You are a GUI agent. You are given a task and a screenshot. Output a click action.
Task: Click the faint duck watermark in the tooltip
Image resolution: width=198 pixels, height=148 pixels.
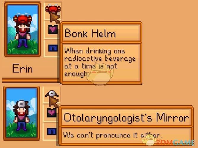tap(100, 74)
